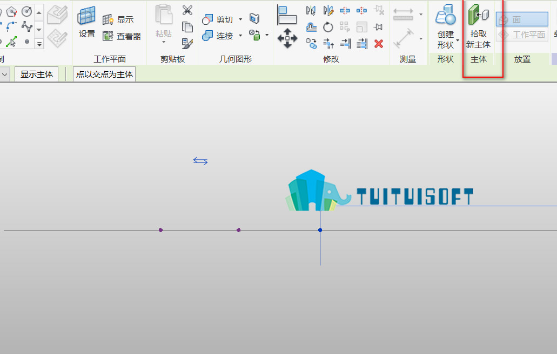Toggle 点以交点为主体 option
This screenshot has width=557, height=354.
click(x=104, y=74)
